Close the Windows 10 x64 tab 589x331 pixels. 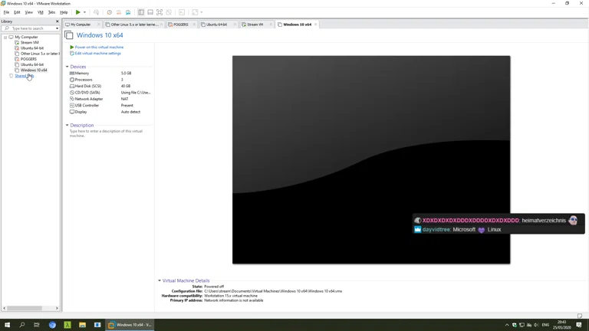[315, 25]
